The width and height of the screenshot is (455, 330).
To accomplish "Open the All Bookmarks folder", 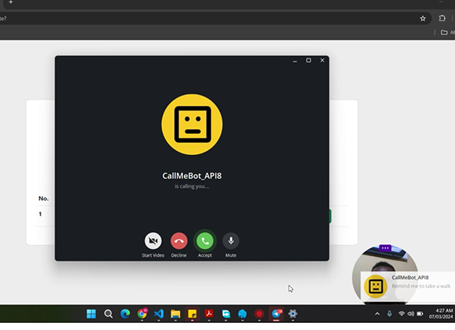I will (448, 32).
